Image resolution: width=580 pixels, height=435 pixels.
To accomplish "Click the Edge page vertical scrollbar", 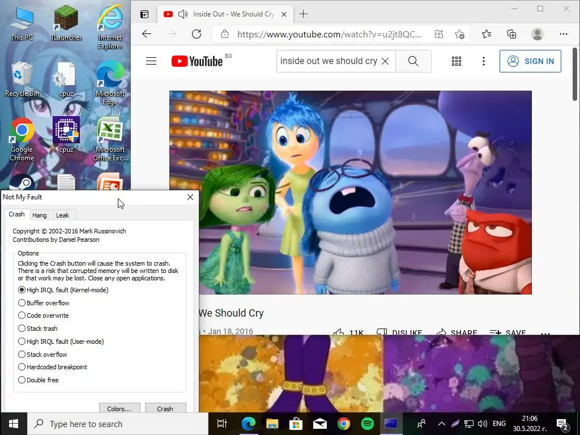I will coord(575,74).
